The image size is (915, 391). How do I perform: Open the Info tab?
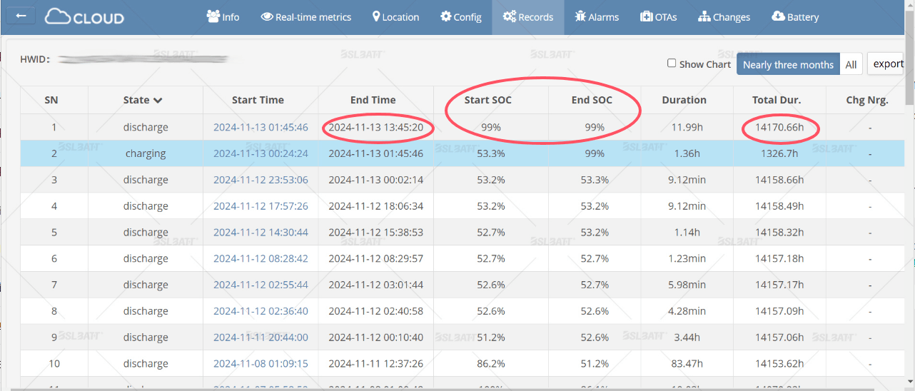tap(223, 17)
